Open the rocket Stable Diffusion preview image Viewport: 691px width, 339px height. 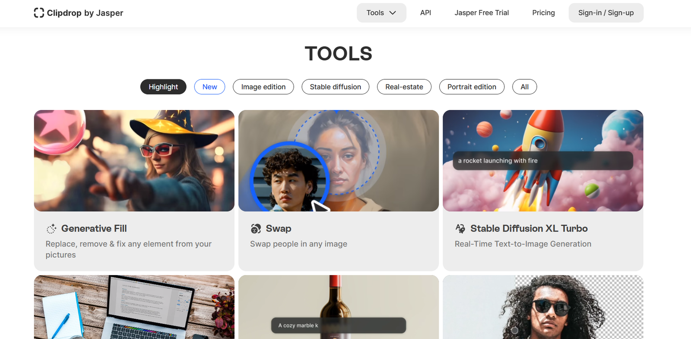tap(543, 160)
